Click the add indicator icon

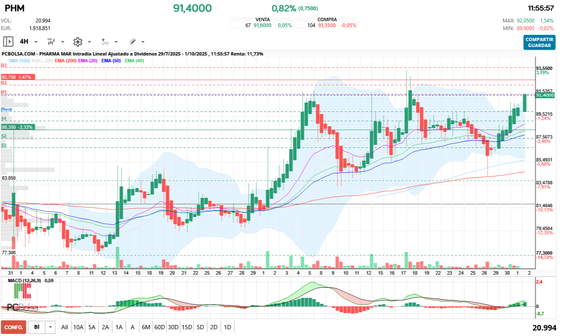[105, 42]
